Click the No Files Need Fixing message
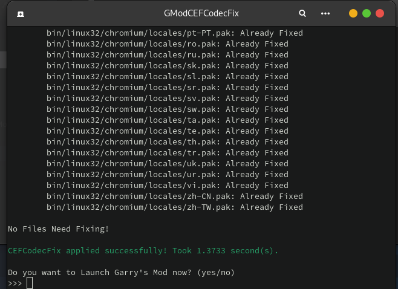This screenshot has width=398, height=289. pos(58,229)
